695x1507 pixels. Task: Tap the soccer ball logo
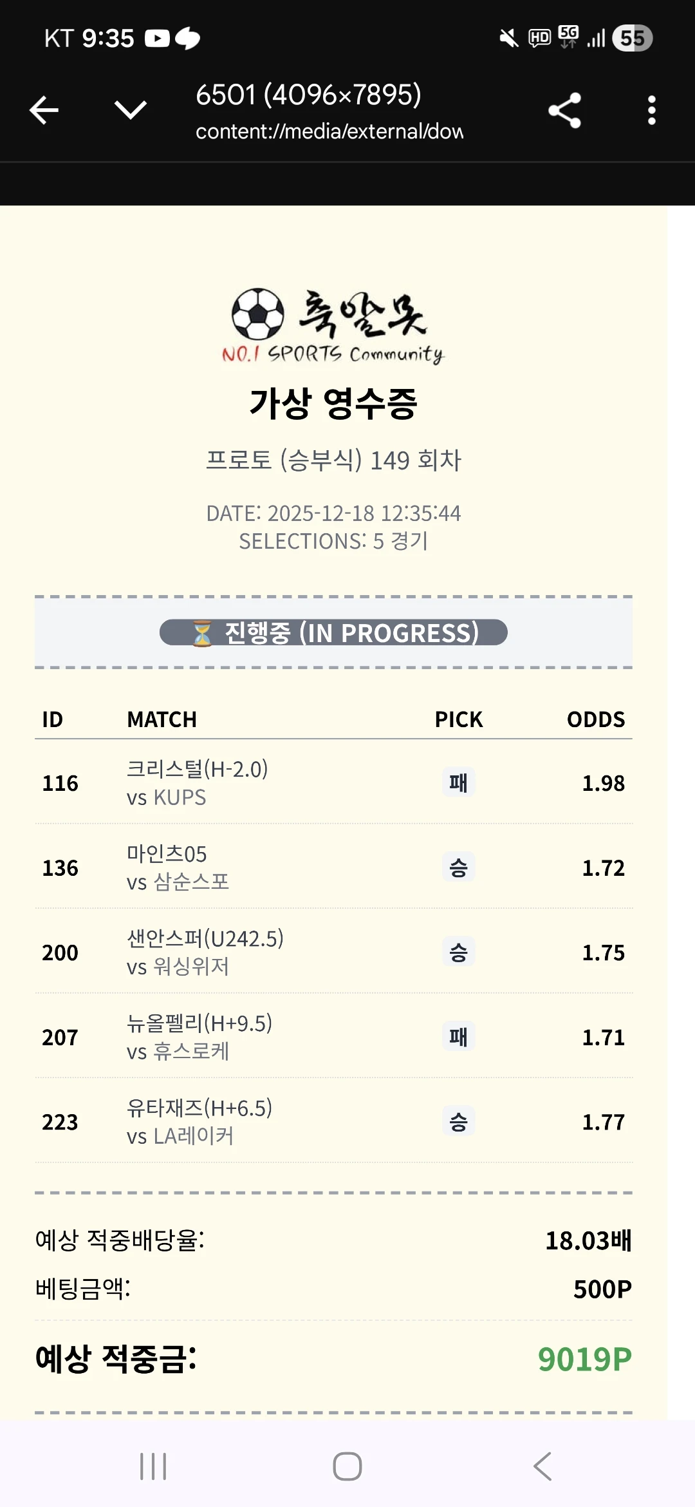pos(257,314)
